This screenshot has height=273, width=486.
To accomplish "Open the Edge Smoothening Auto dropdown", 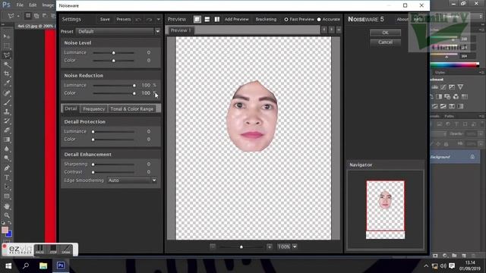I will [154, 180].
